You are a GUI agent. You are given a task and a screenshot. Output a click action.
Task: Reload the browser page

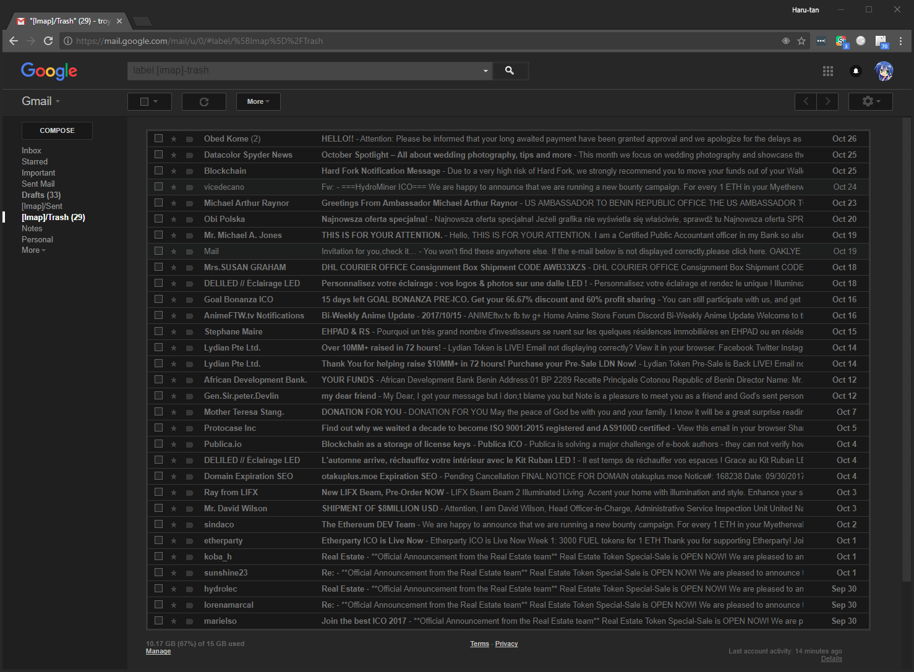tap(48, 41)
